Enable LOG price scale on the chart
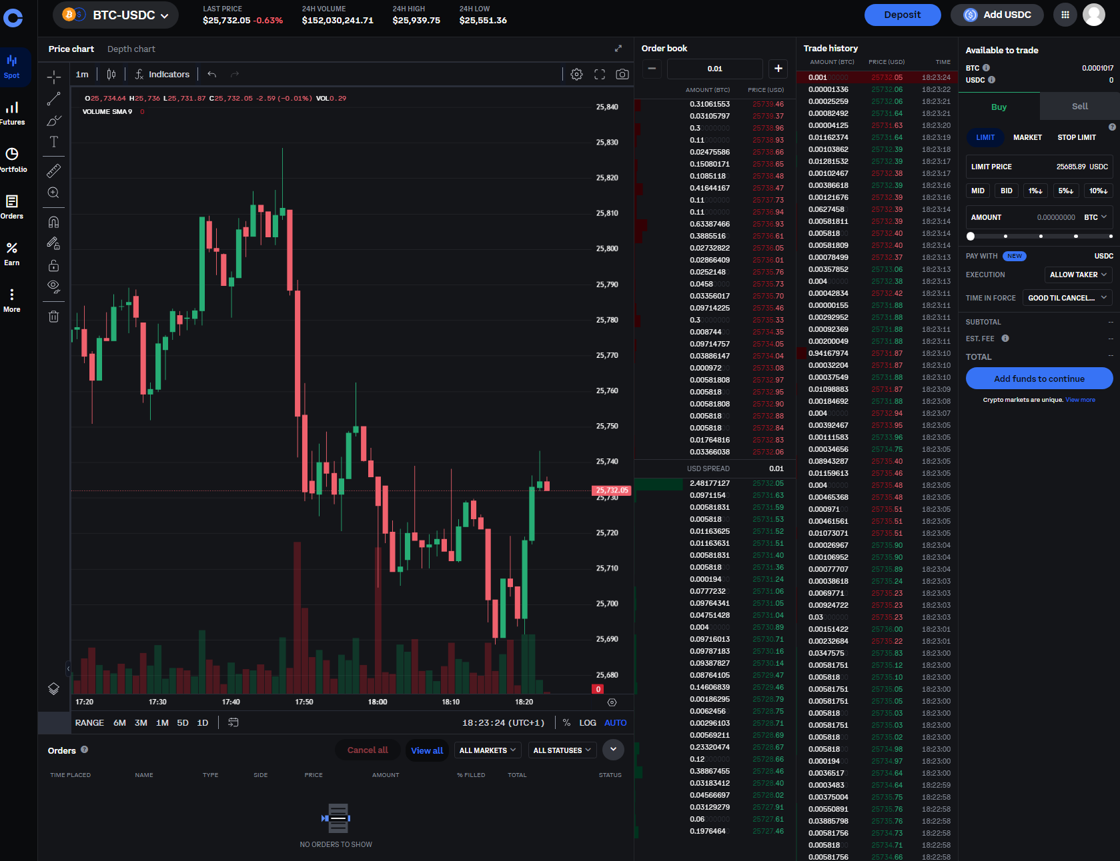Screen dimensions: 1120x861 point(587,722)
